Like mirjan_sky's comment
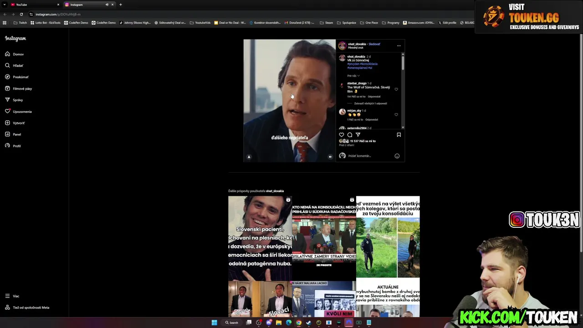This screenshot has width=583, height=328. 396,115
